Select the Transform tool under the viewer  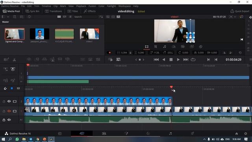click(146, 47)
